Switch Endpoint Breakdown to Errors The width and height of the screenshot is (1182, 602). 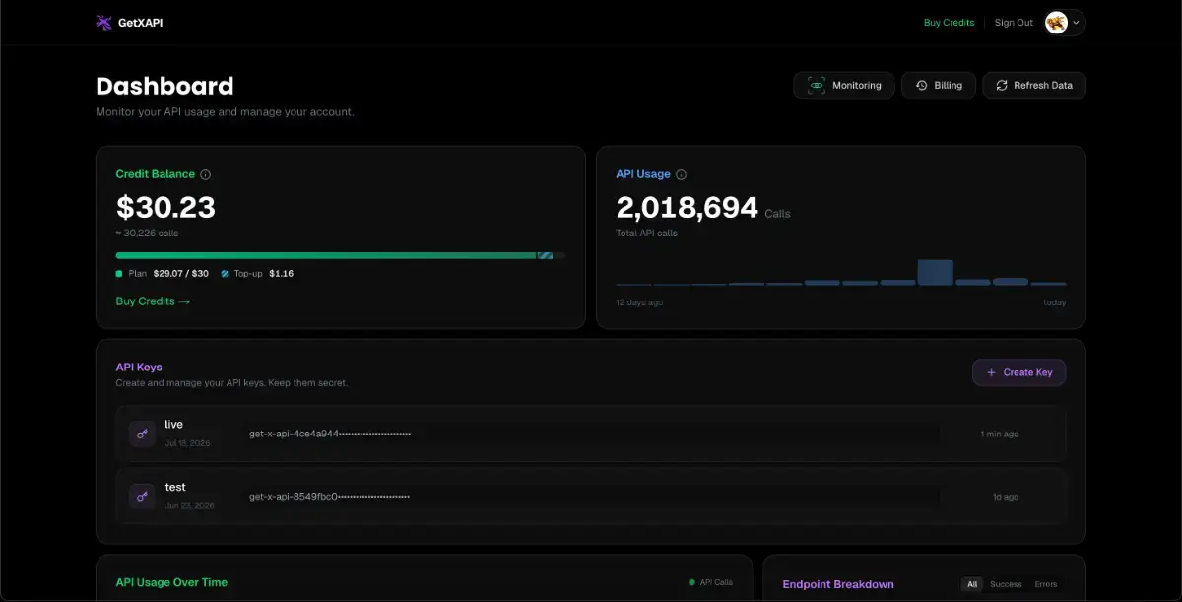point(1046,584)
